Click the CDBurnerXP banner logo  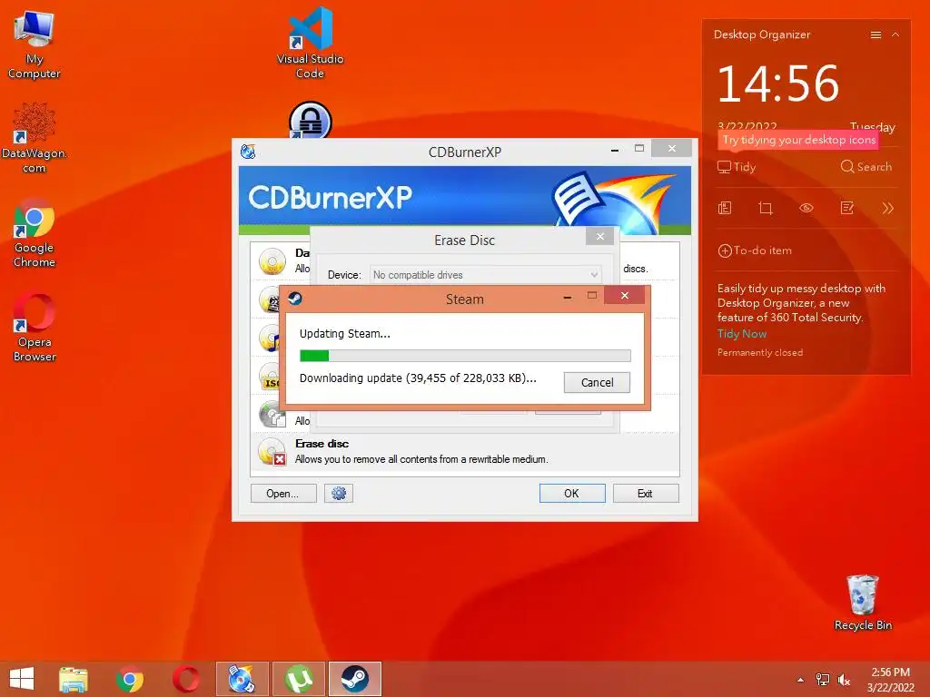(330, 197)
